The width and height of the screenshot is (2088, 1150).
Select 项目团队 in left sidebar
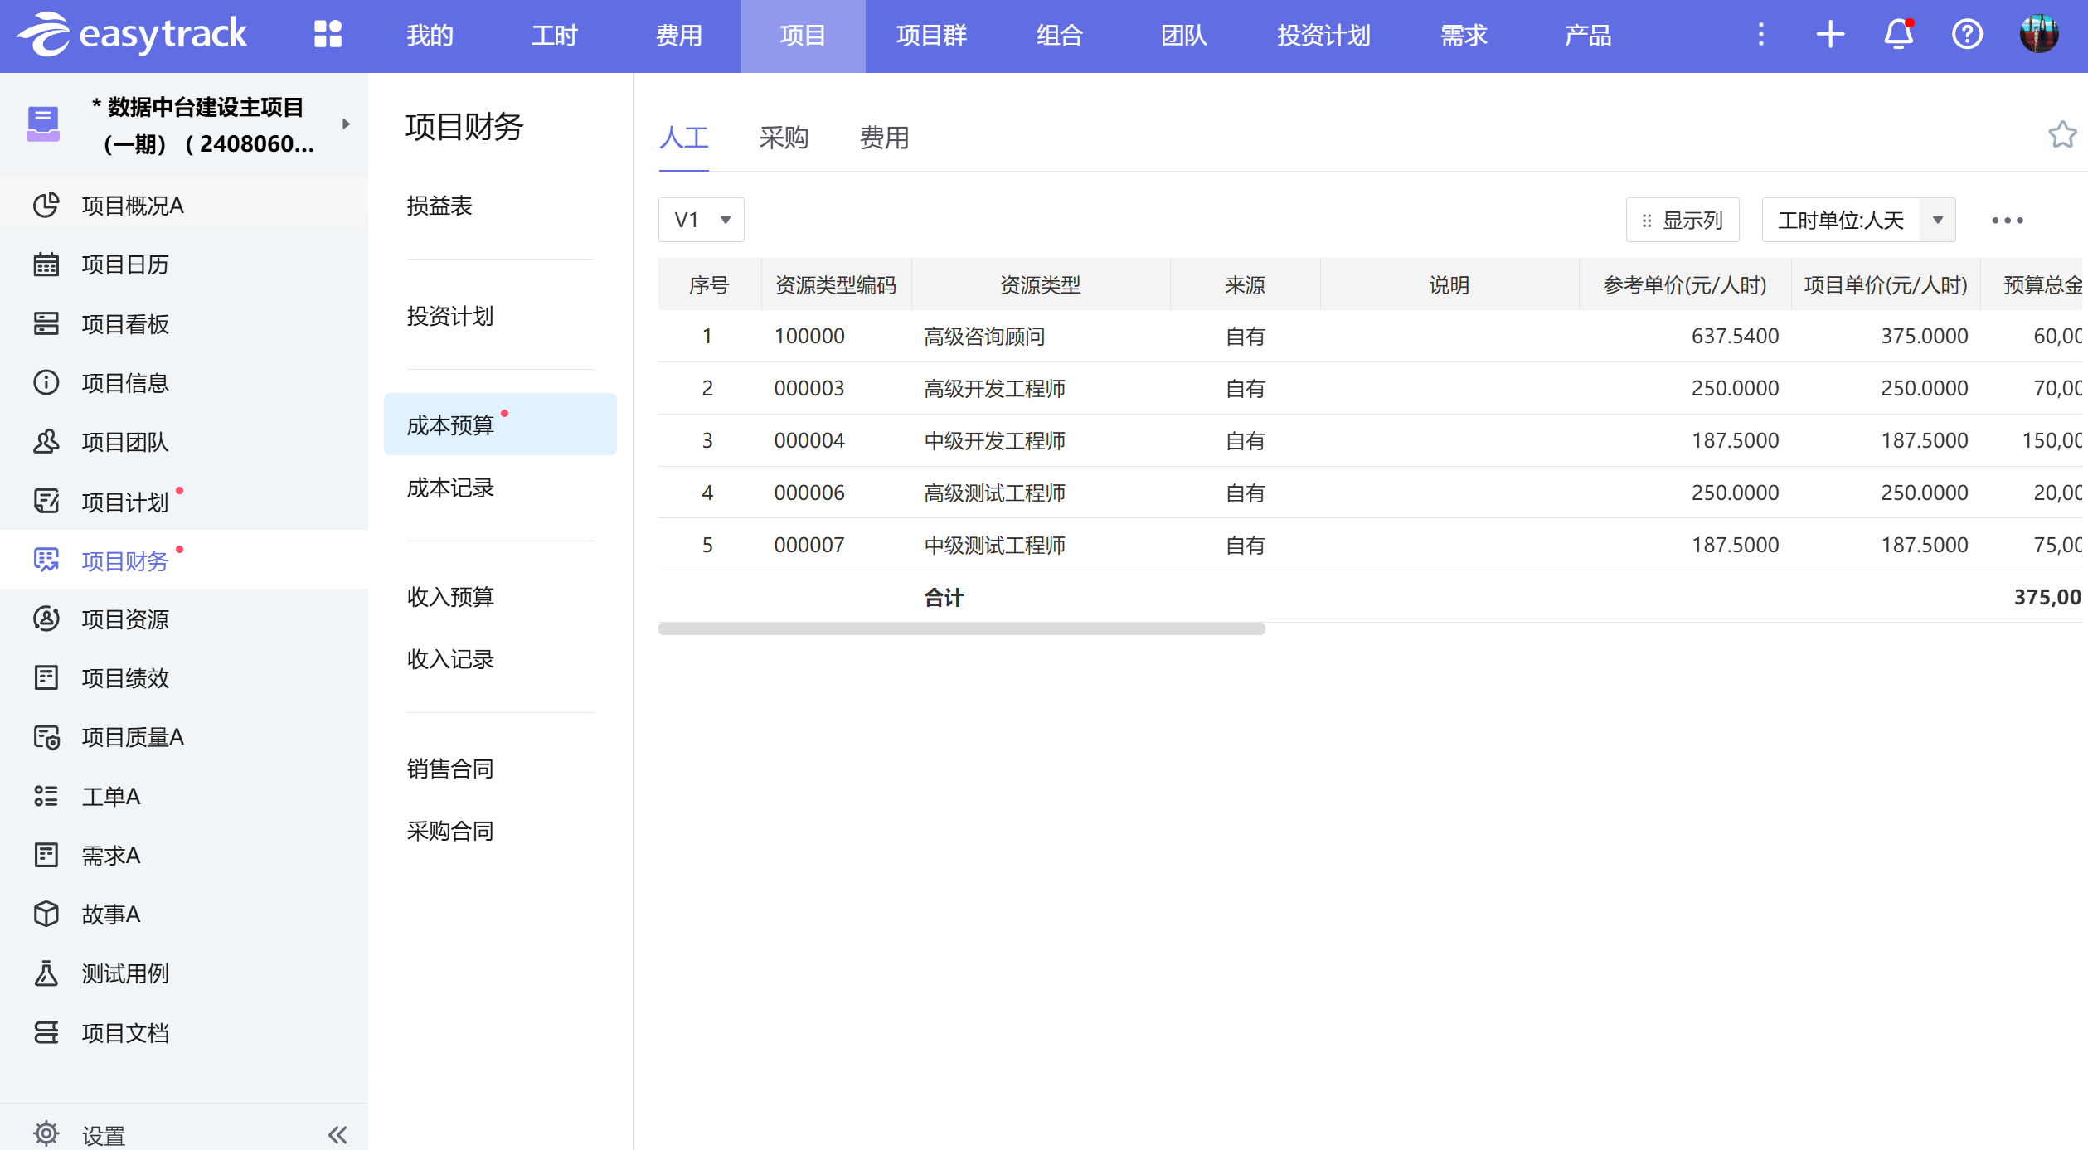pyautogui.click(x=125, y=443)
